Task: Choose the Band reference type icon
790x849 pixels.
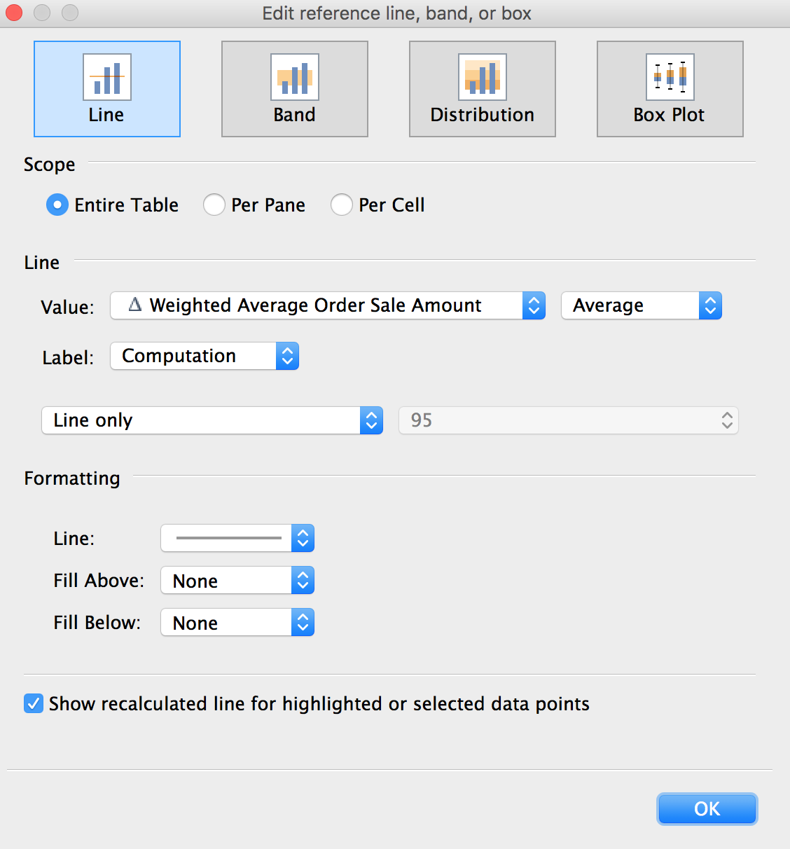Action: (x=294, y=77)
